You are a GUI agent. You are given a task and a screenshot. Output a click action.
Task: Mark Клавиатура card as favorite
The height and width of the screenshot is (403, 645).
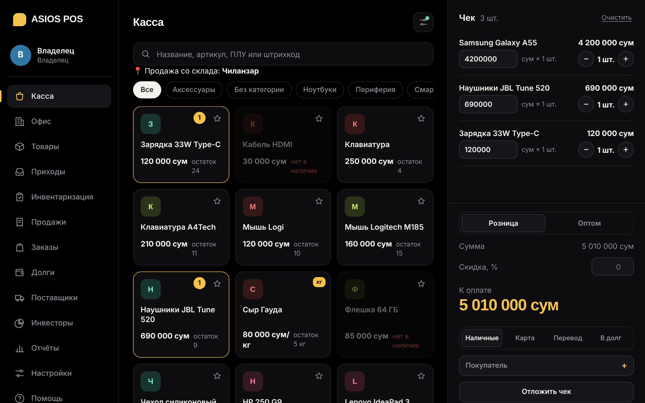coord(421,118)
